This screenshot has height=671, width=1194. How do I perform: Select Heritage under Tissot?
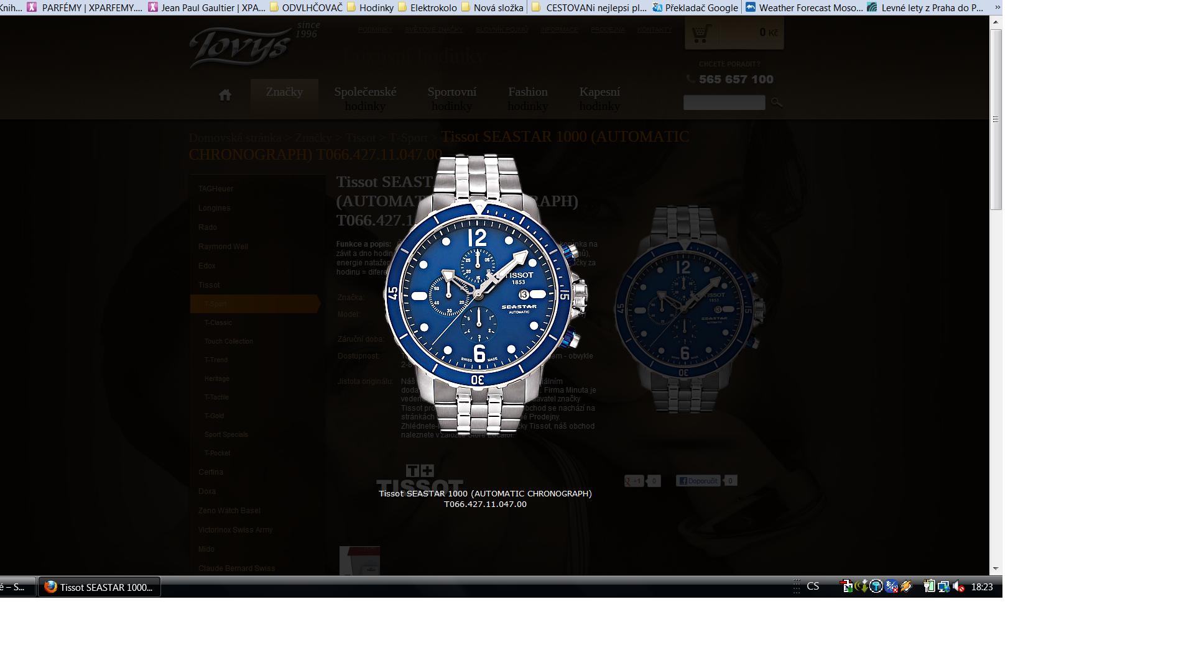[x=217, y=379]
